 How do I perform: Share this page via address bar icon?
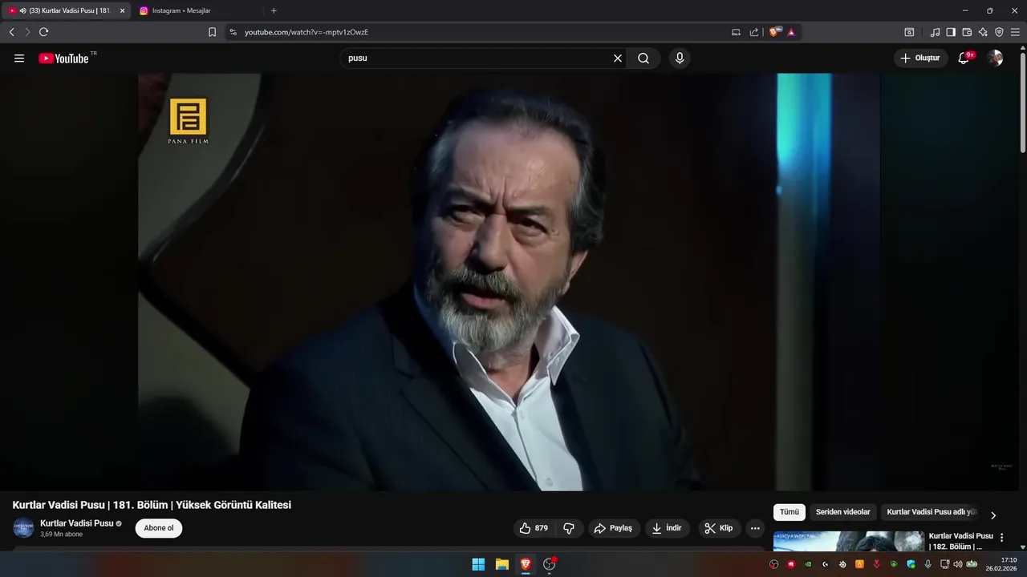tap(754, 32)
